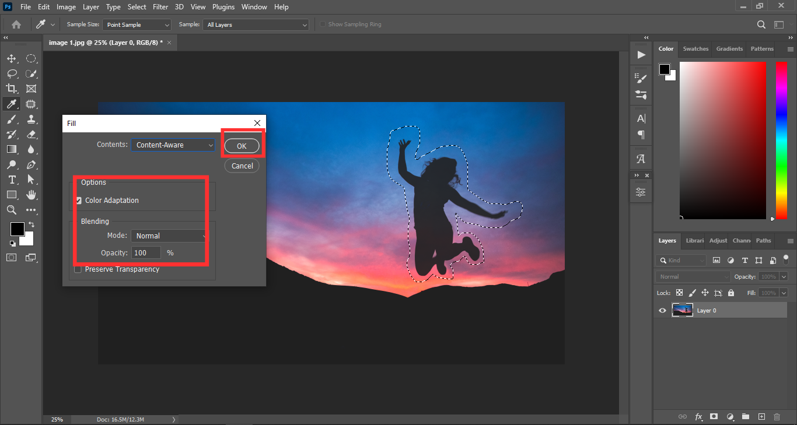Open the Glyphs panel icon
Viewport: 797px width, 425px height.
pyautogui.click(x=641, y=159)
